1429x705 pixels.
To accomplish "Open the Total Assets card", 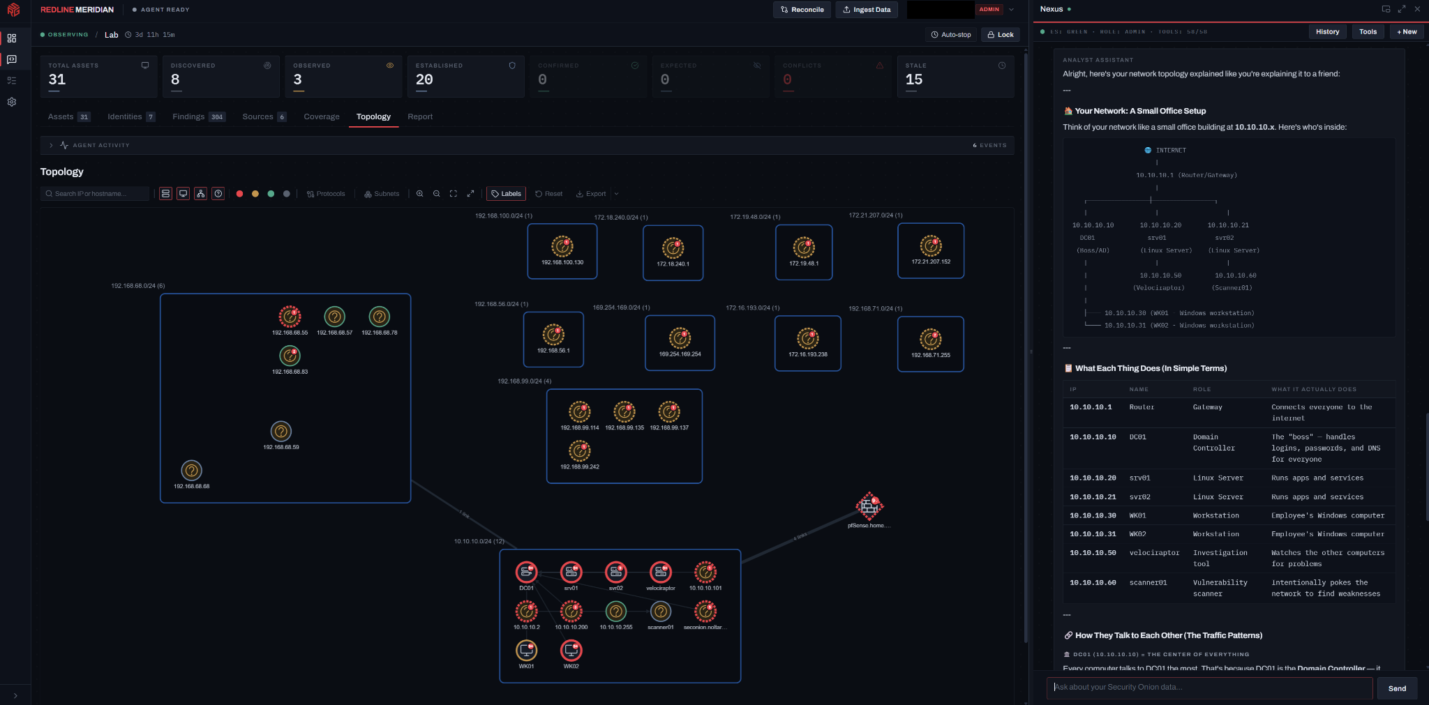I will coord(98,77).
